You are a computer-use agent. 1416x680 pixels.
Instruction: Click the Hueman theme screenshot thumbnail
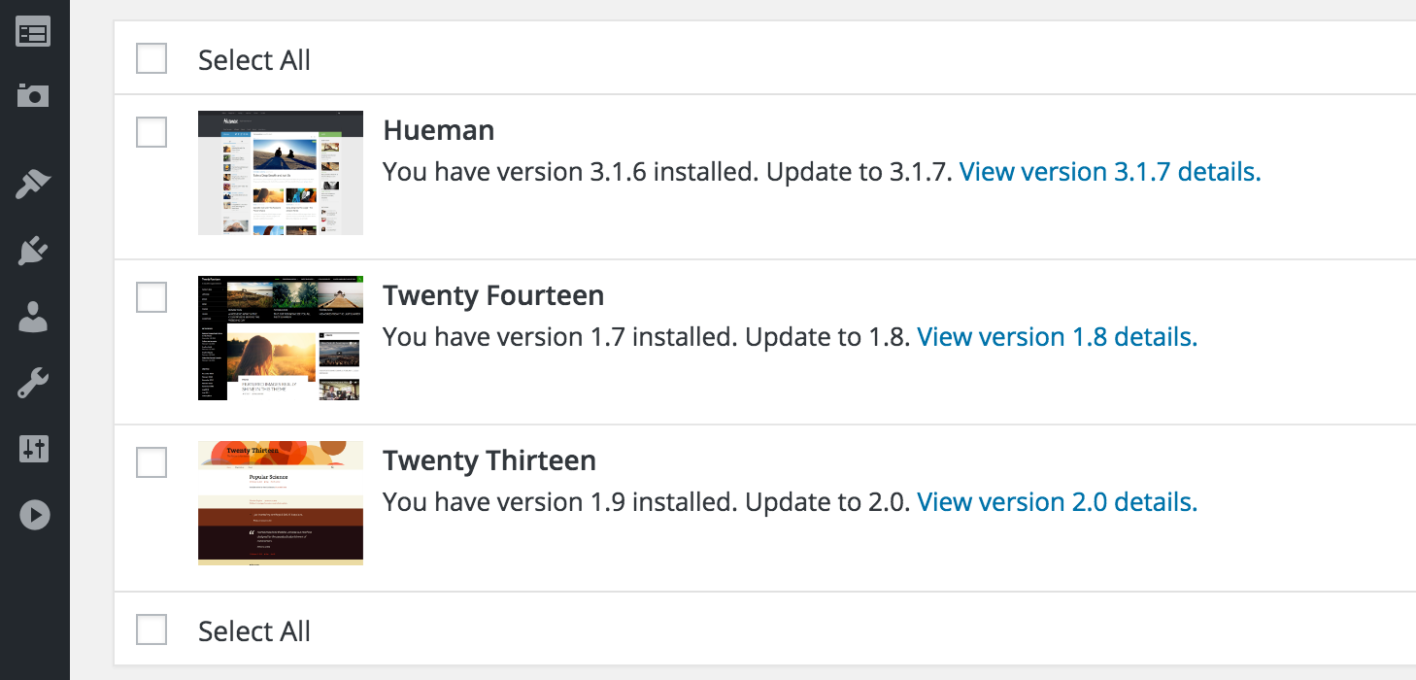point(281,173)
